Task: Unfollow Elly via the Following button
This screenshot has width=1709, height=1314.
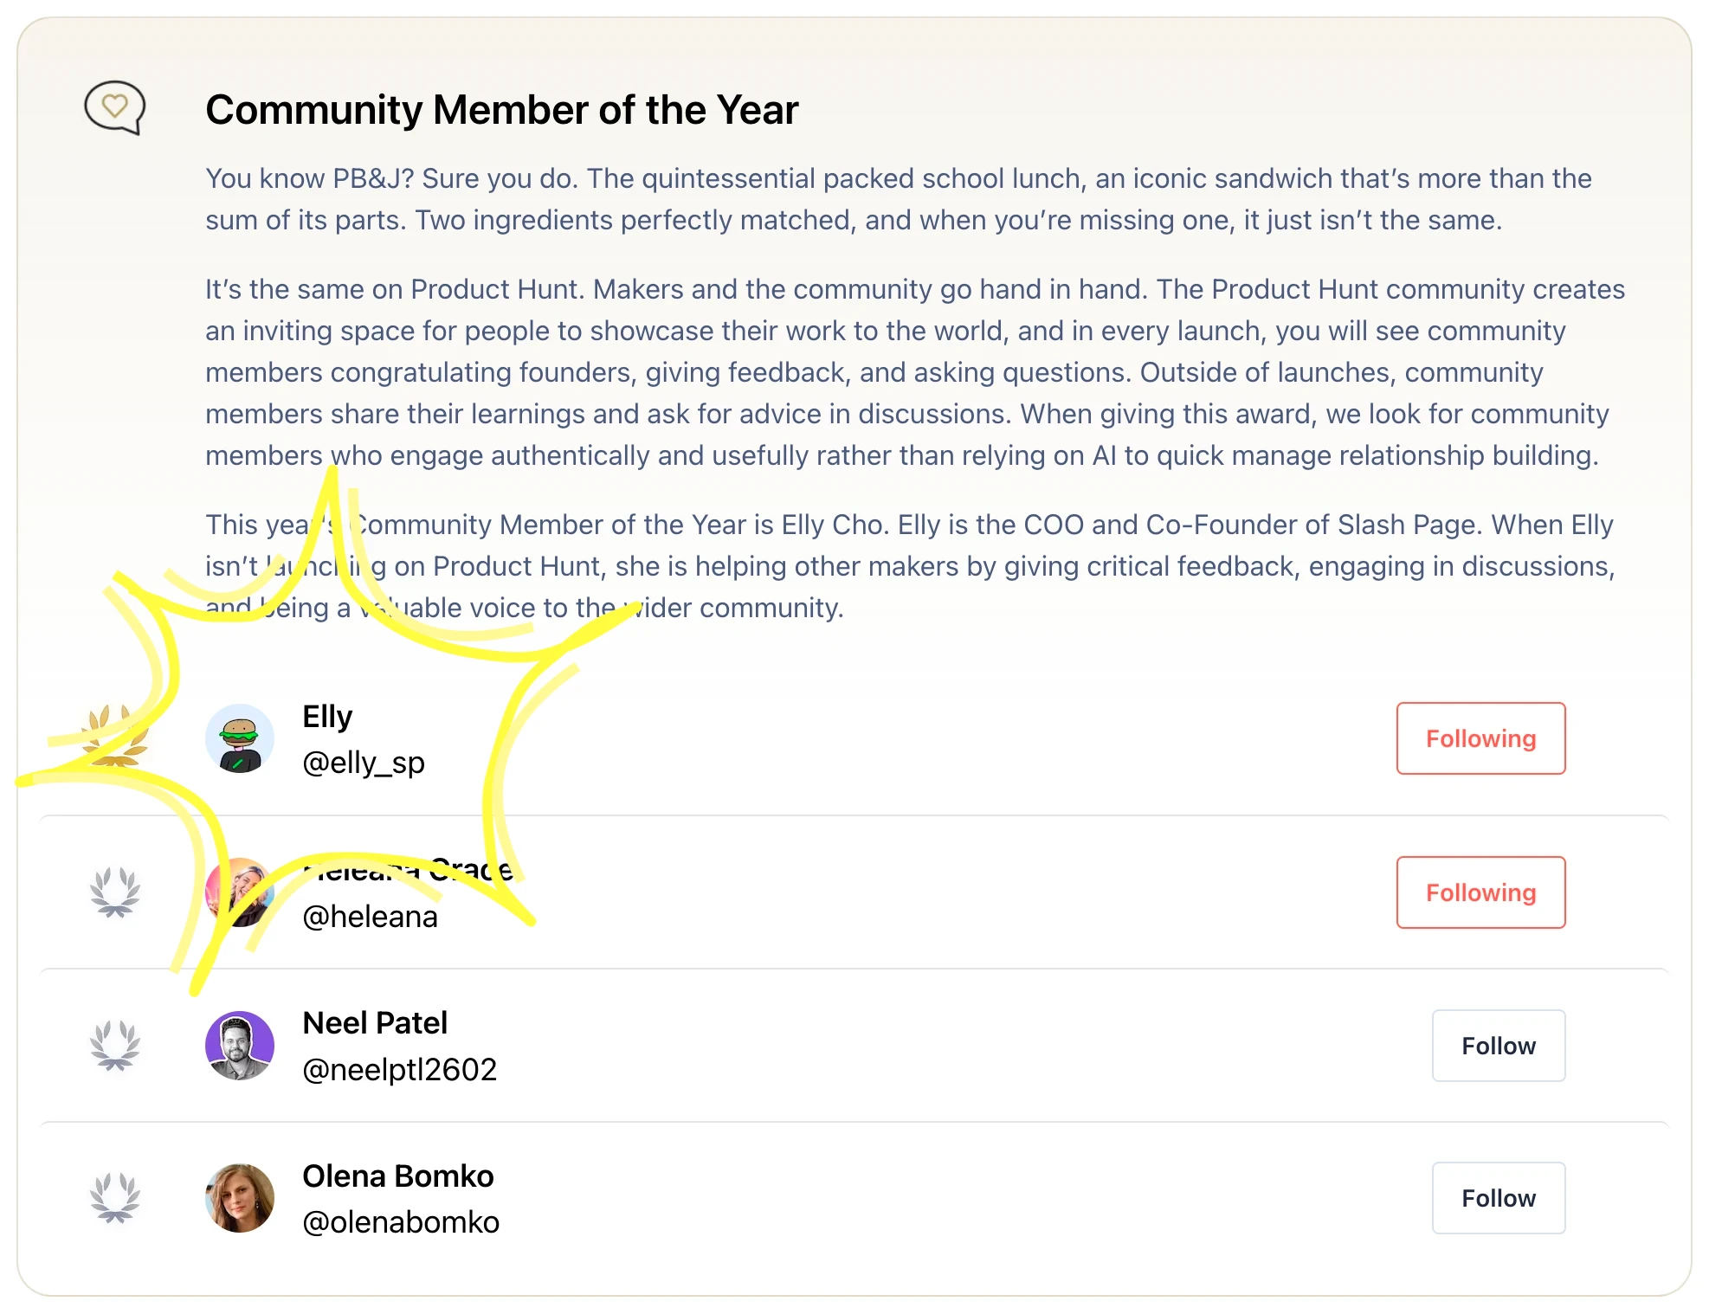Action: 1480,738
